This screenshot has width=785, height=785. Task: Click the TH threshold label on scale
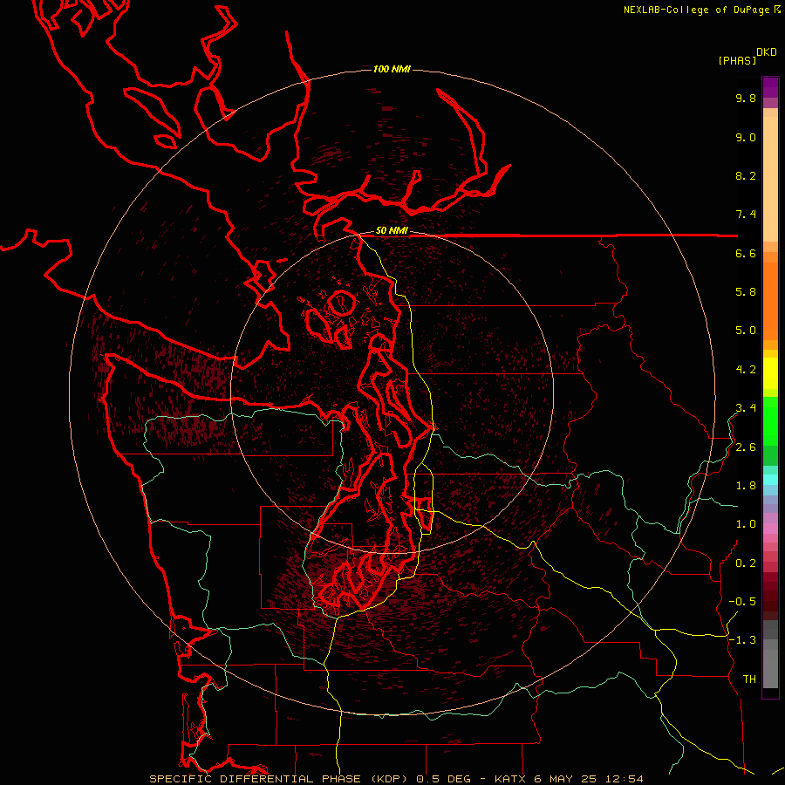pyautogui.click(x=749, y=679)
